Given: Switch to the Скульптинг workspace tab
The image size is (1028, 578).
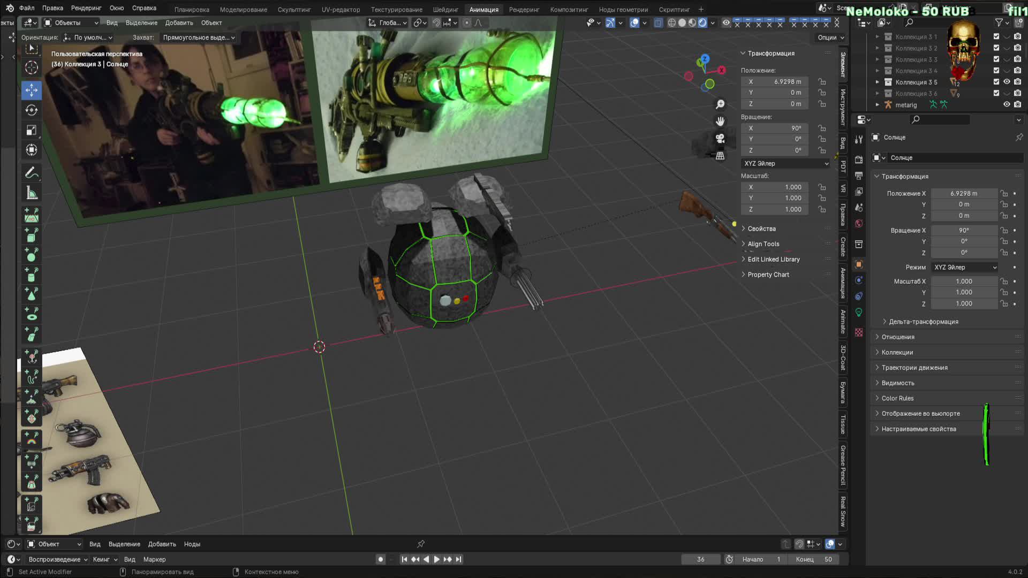Looking at the screenshot, I should (294, 10).
